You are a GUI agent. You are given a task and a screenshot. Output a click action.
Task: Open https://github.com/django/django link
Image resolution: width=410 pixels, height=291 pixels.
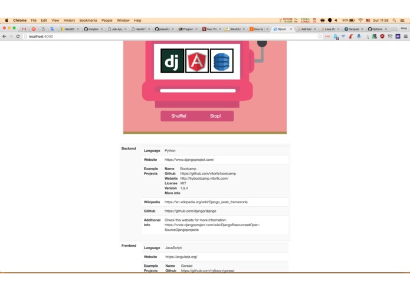pos(191,211)
